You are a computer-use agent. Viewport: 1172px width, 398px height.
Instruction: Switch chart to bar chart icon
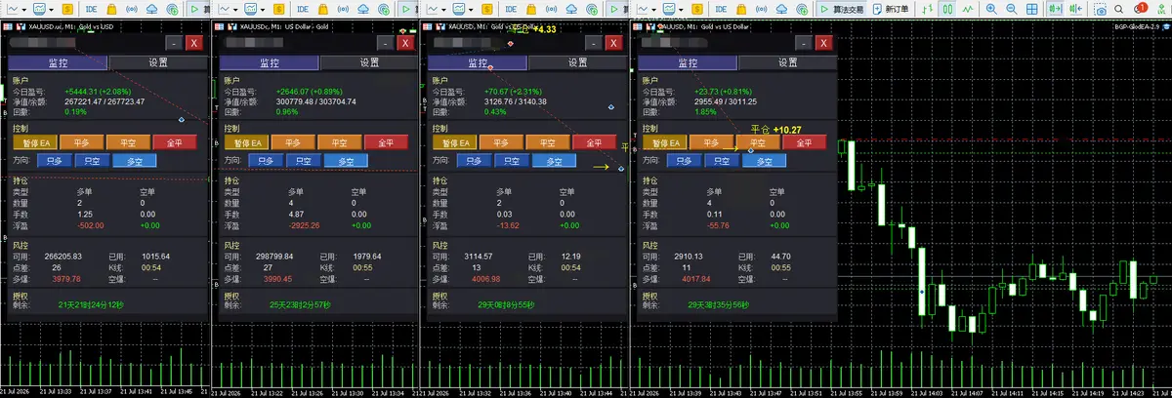[927, 9]
